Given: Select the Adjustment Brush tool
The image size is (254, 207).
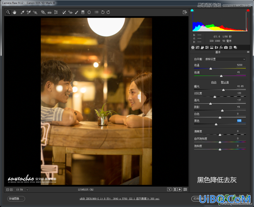Looking at the screenshot, I should (77, 12).
